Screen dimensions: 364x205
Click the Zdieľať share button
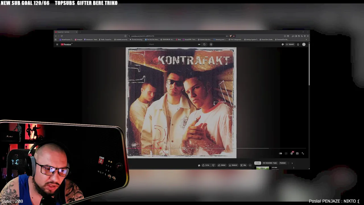coord(222,165)
